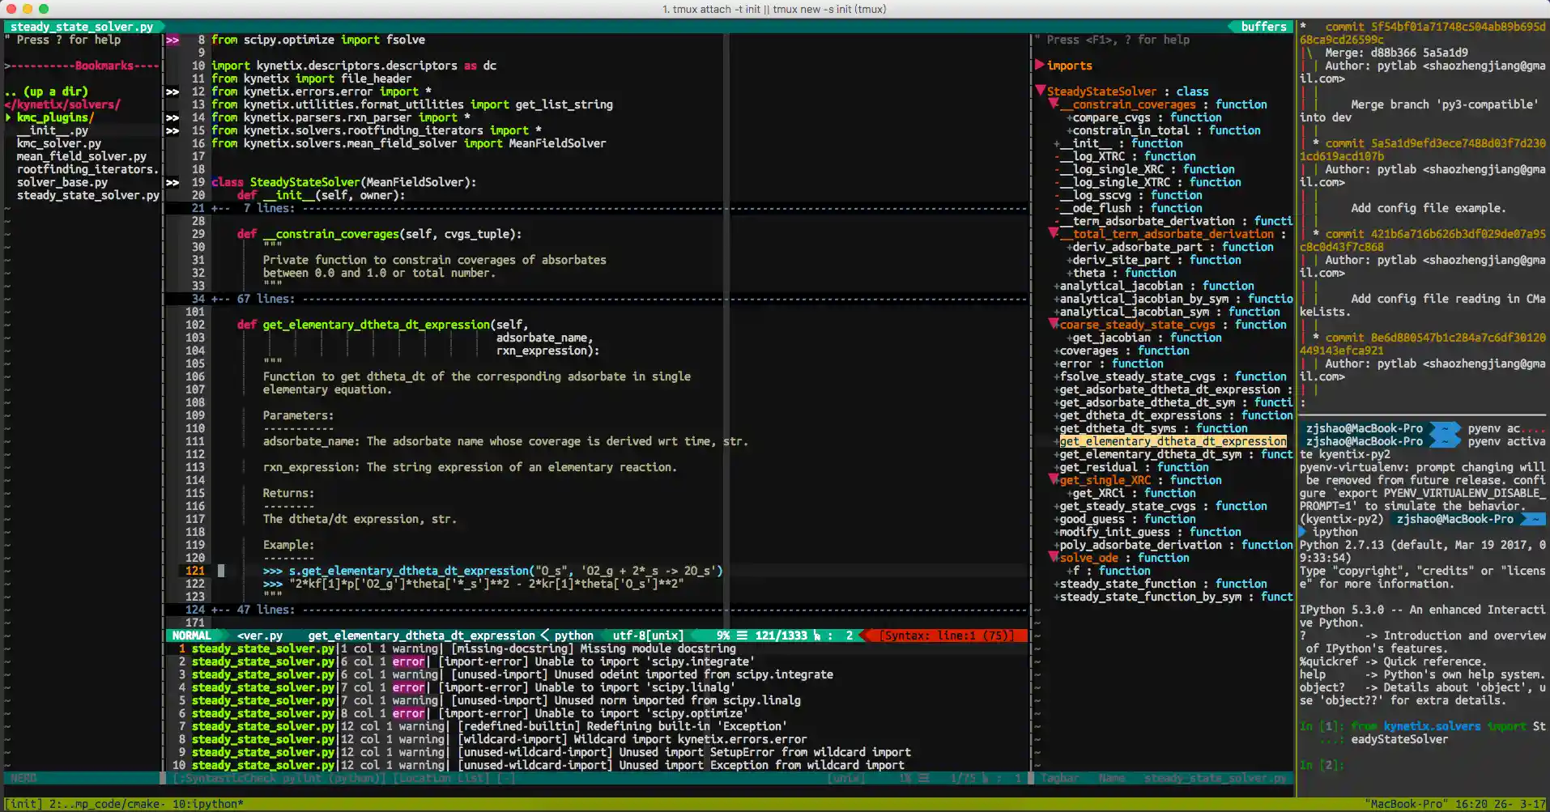Screen dimensions: 1550x812
Task: Collapse the coarse_steady_state_cvgs function in Tagbar
Action: coord(1053,324)
